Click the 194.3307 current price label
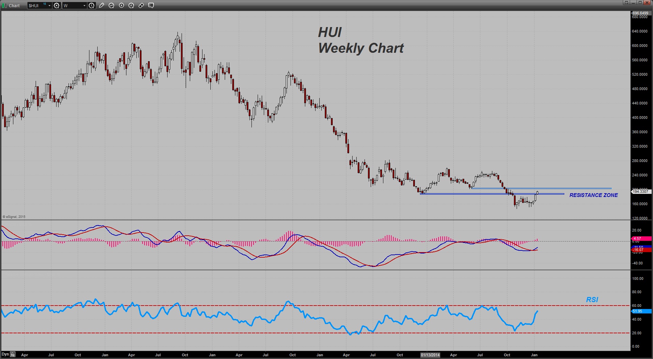The image size is (653, 359). (640, 191)
